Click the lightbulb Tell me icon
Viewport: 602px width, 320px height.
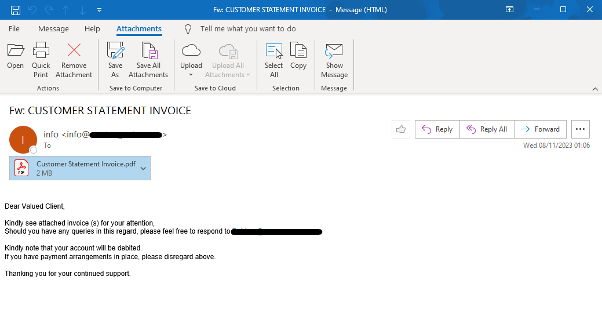pyautogui.click(x=188, y=29)
